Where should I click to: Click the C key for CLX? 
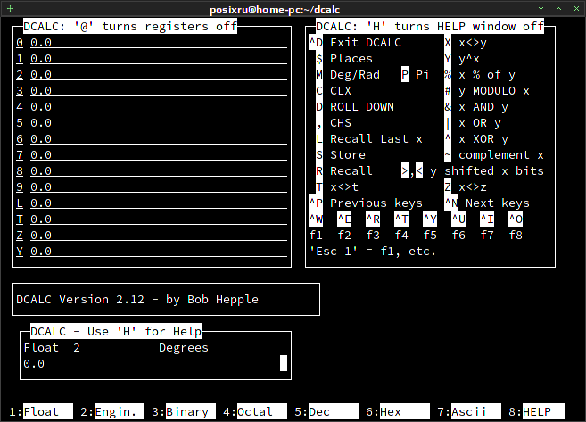click(319, 91)
